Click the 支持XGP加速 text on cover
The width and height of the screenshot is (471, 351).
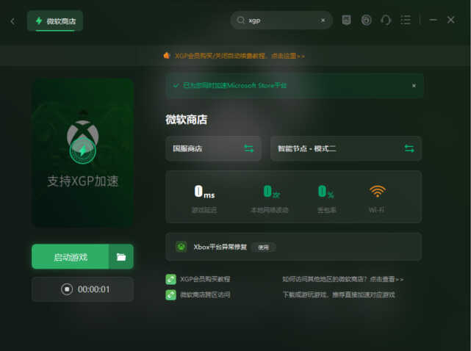(x=82, y=181)
